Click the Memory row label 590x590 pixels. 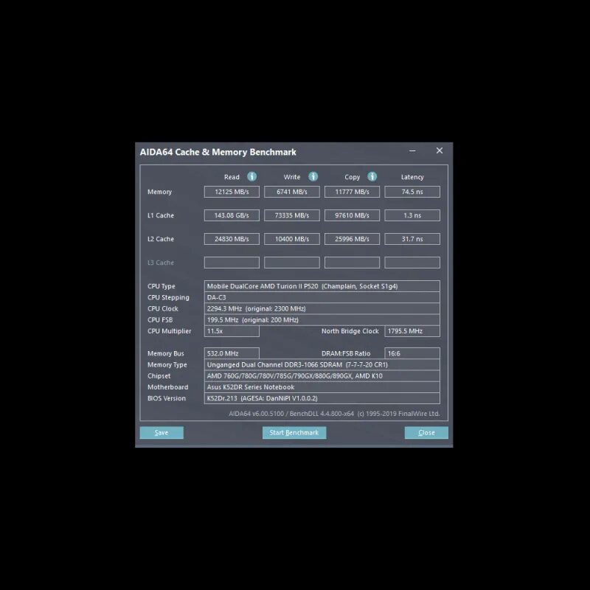(x=159, y=192)
